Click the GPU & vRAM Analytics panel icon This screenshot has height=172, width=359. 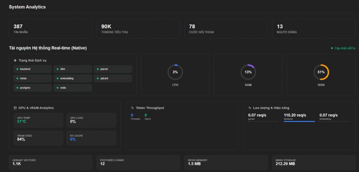tap(15, 108)
